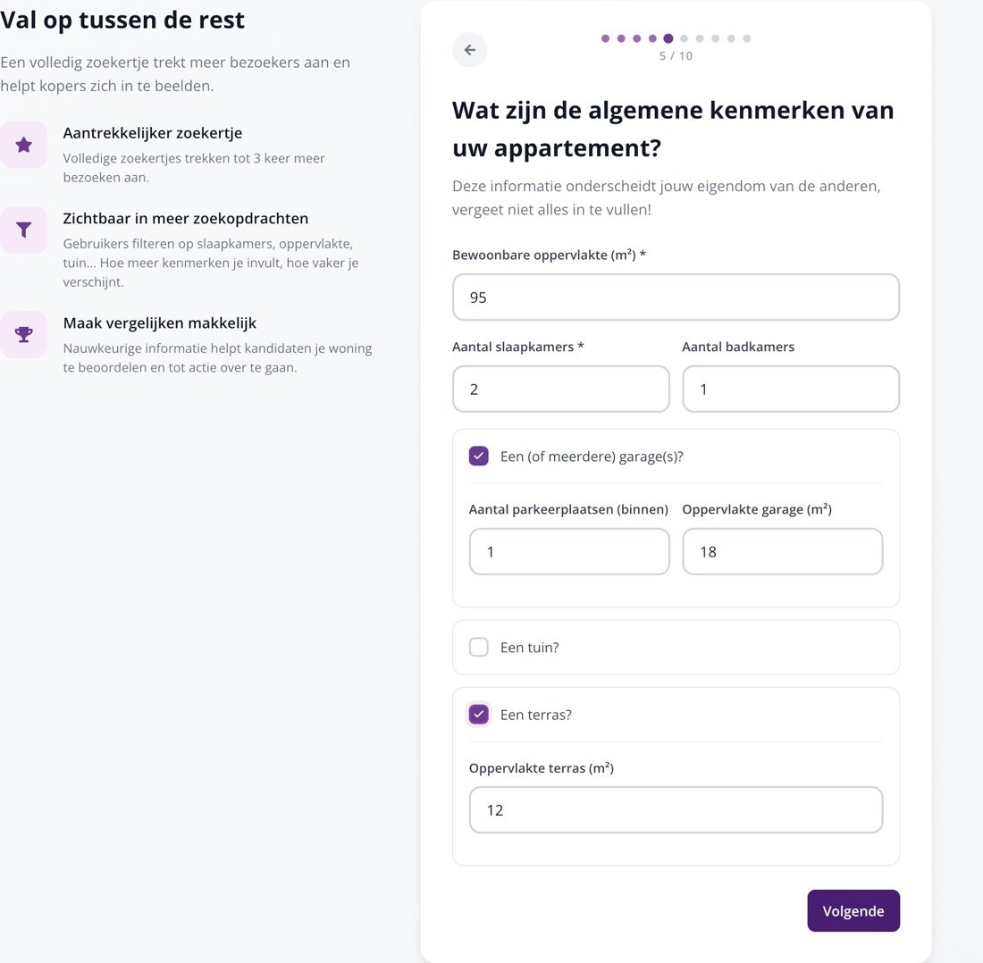Click the trophy icon for Maak vergelijken makkelijk
The width and height of the screenshot is (983, 963).
point(24,335)
